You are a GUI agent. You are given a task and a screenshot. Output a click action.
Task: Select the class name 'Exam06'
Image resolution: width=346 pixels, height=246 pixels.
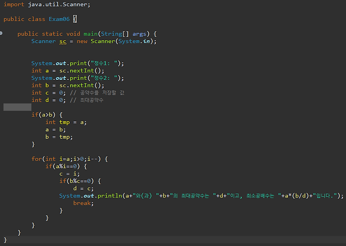[x=59, y=19]
